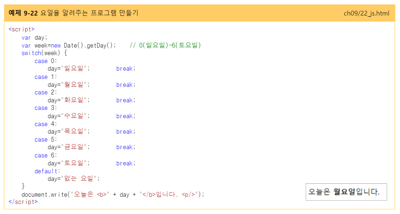Click the 'case 1:' label
The image size is (400, 214).
tap(46, 77)
